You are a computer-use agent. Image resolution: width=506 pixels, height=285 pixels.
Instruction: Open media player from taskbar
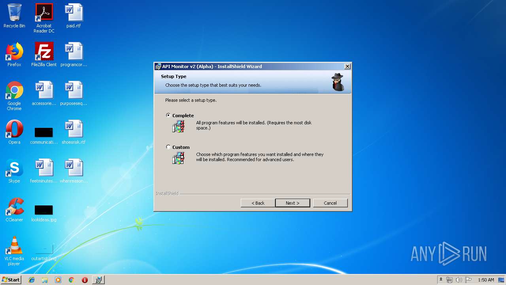point(58,280)
